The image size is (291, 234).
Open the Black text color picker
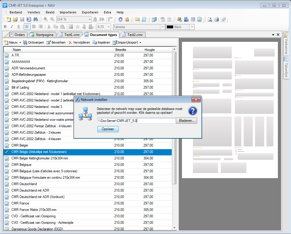pyautogui.click(x=192, y=27)
